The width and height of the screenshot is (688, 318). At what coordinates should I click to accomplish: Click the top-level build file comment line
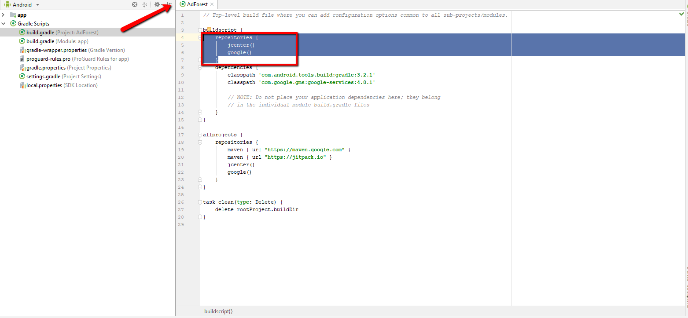[x=355, y=15]
